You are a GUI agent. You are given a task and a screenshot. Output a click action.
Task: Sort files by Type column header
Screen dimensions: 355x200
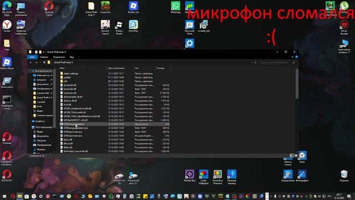point(144,68)
